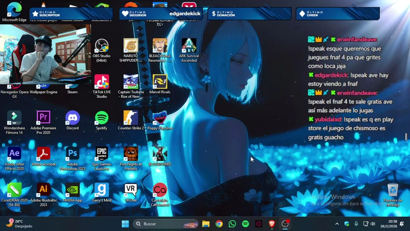Launch Five Nights at Freddys icon
410x231 pixels.
click(x=131, y=159)
